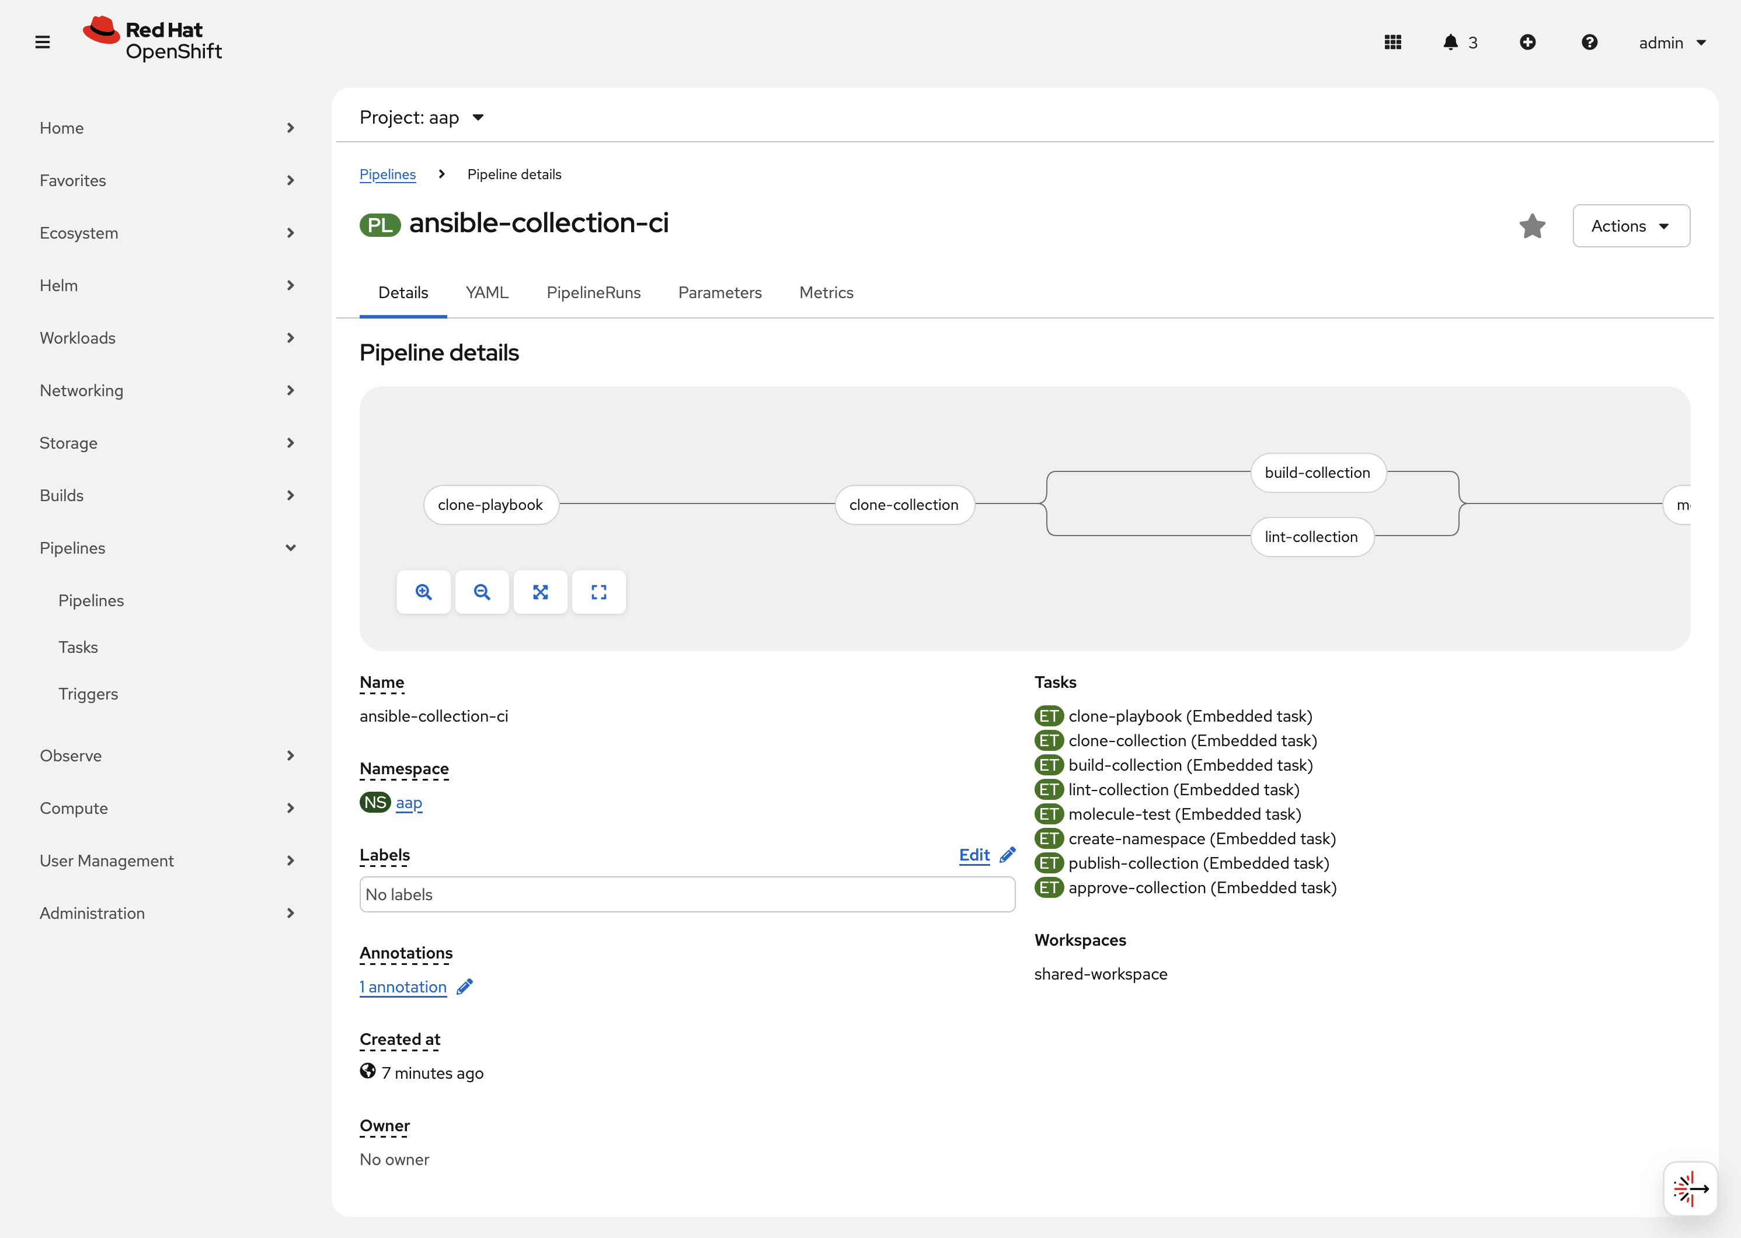Zoom in on the pipeline diagram
The image size is (1741, 1238).
click(423, 592)
